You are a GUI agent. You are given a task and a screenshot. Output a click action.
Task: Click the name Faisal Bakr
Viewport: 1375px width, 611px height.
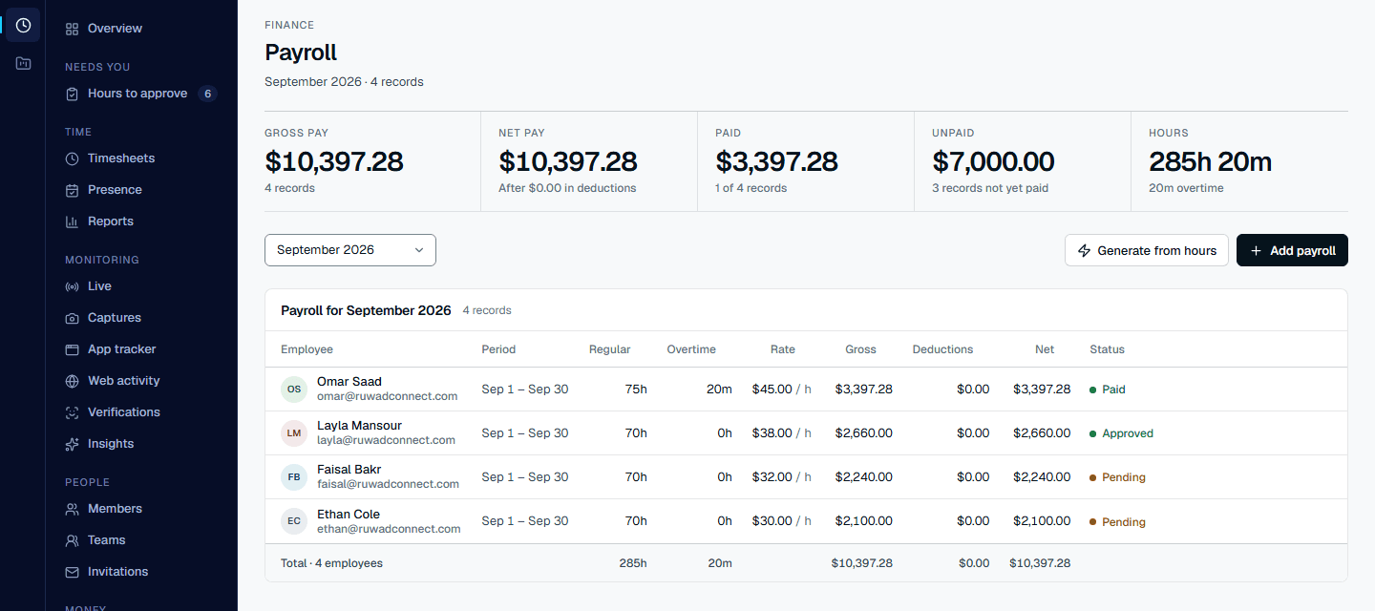tap(349, 470)
